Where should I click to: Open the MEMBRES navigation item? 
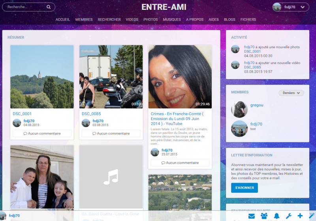click(x=84, y=19)
